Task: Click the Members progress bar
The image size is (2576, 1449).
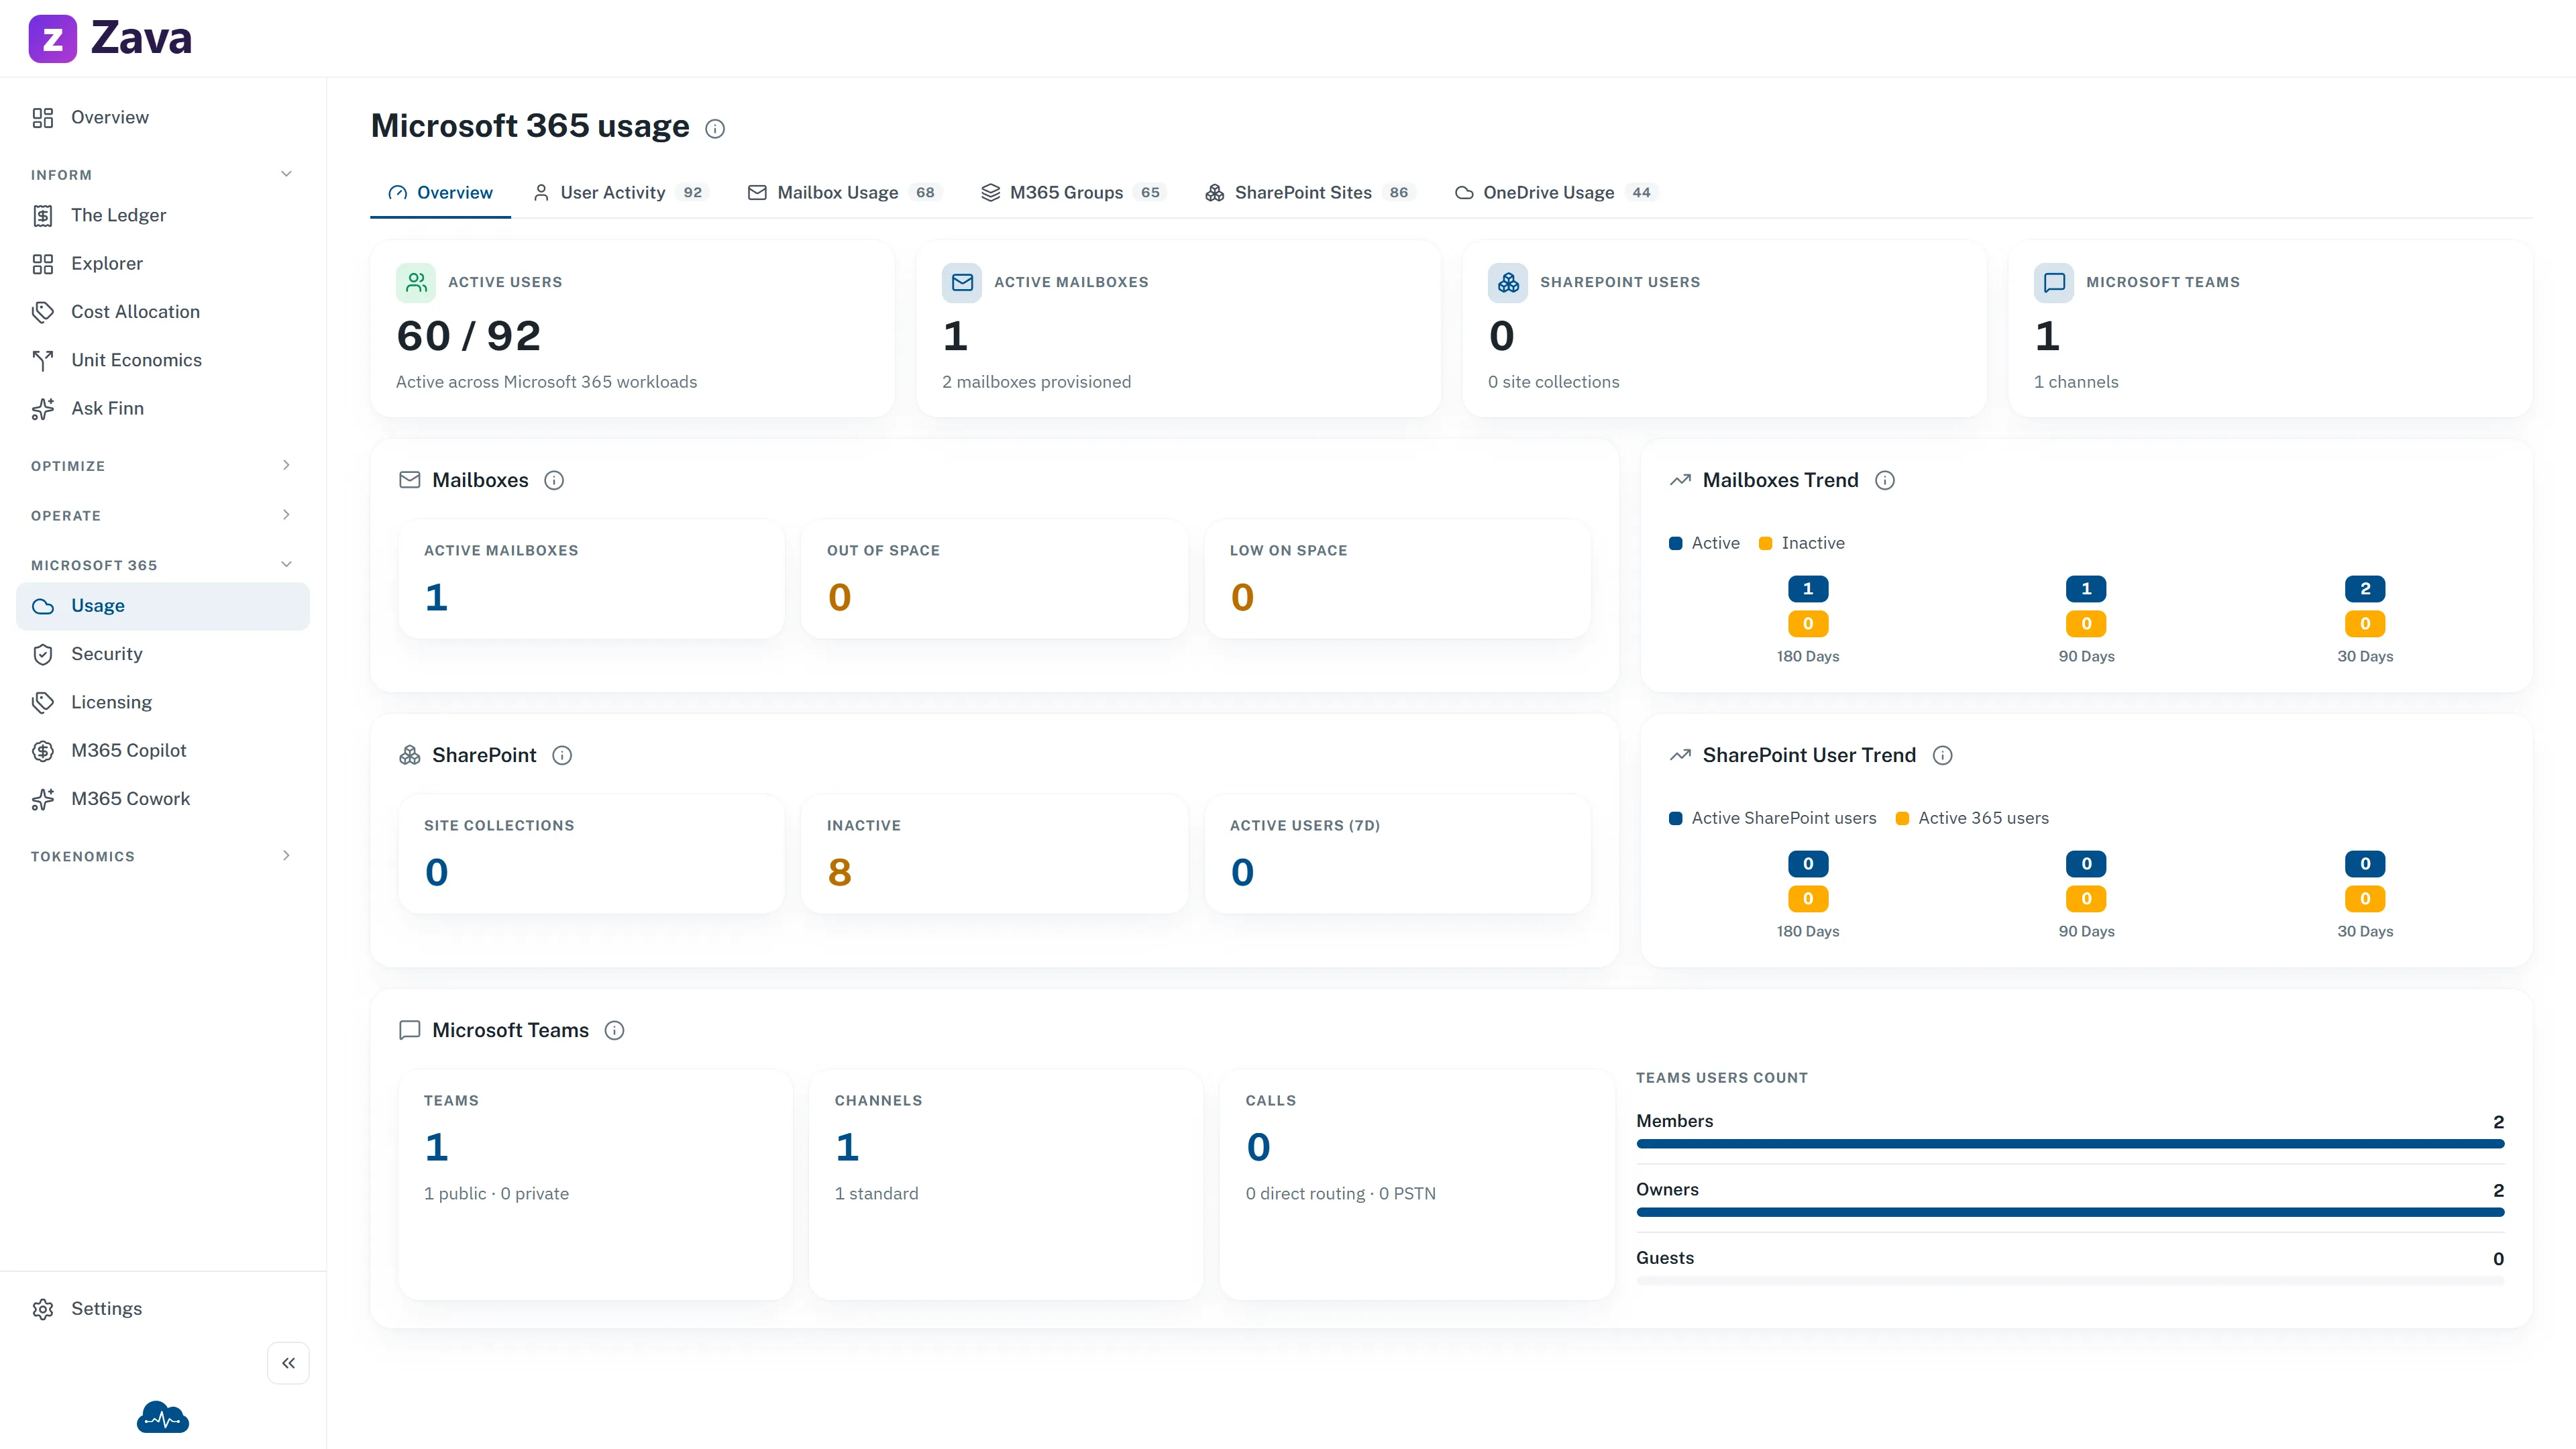Action: (2070, 1144)
